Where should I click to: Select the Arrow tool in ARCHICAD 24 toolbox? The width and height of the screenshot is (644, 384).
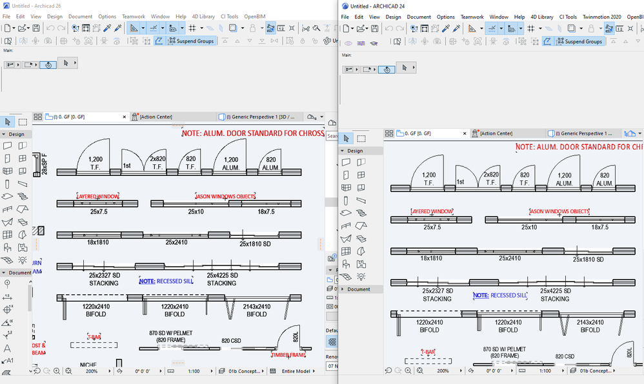tap(347, 139)
